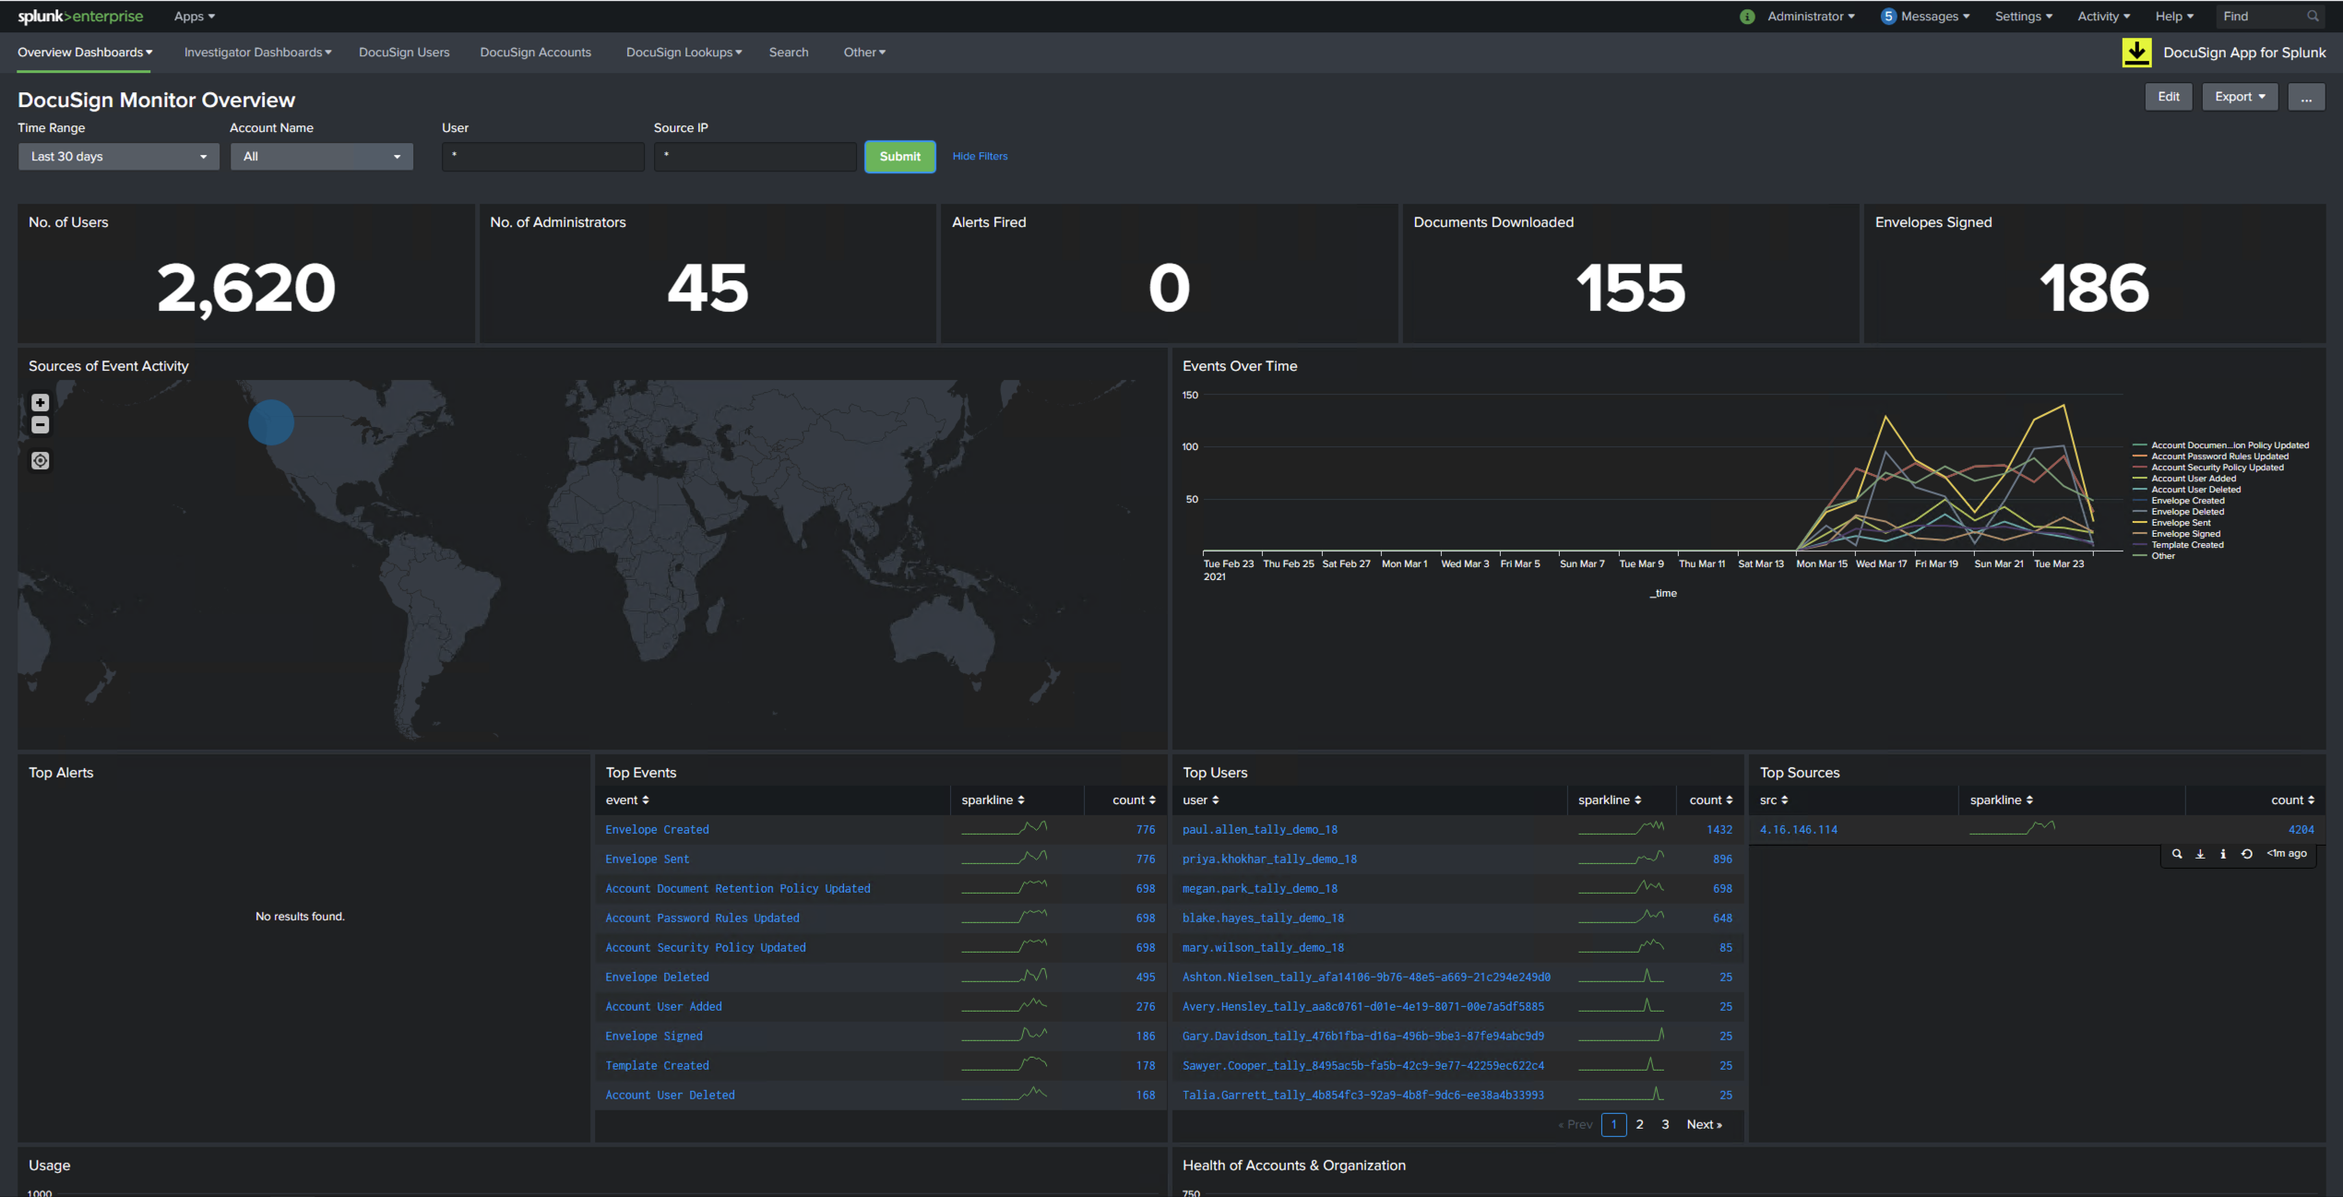Zoom in on the event activity map
This screenshot has width=2343, height=1197.
click(40, 402)
